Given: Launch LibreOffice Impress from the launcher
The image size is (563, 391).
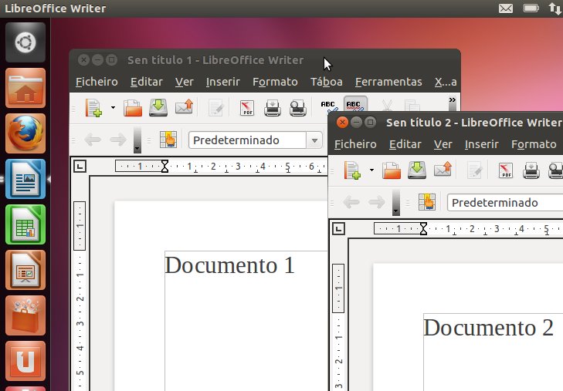Looking at the screenshot, I should [25, 270].
